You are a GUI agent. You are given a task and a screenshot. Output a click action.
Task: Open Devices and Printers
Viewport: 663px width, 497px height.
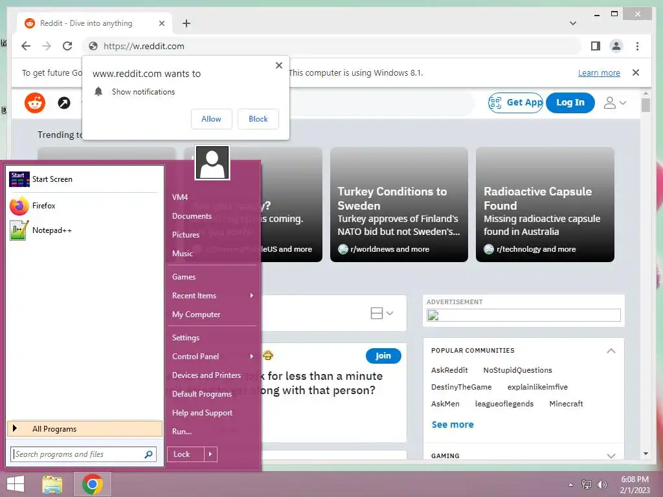(207, 375)
